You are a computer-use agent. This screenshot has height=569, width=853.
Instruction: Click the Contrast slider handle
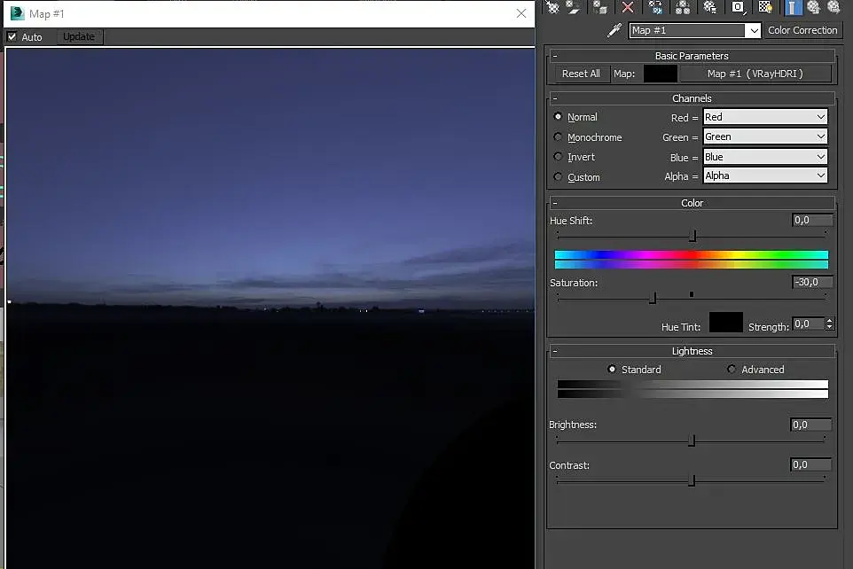692,480
